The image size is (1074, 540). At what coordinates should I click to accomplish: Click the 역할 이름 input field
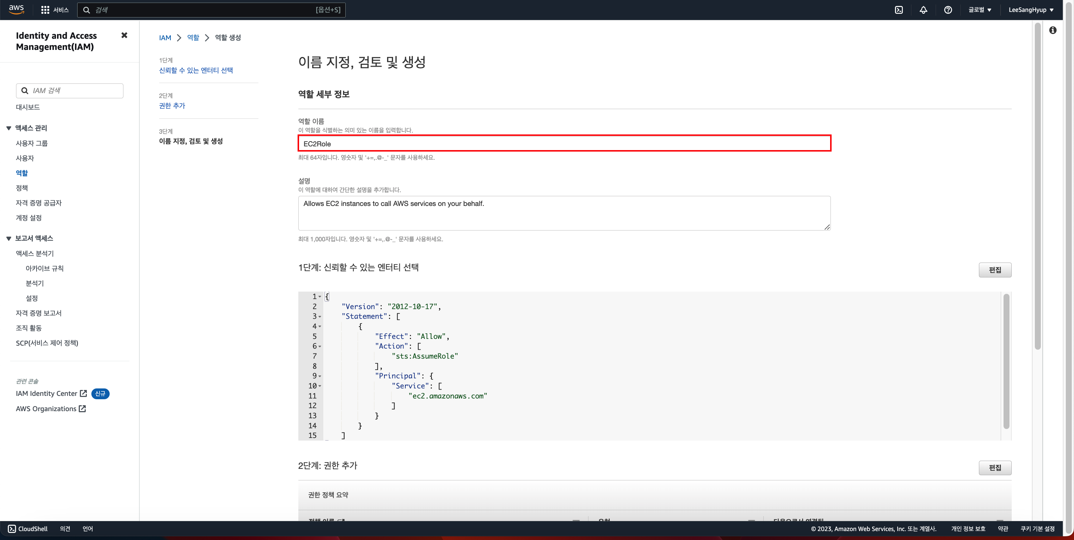click(564, 144)
